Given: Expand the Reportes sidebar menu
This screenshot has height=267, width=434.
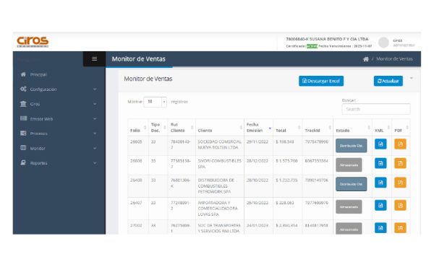Looking at the screenshot, I should tap(59, 163).
